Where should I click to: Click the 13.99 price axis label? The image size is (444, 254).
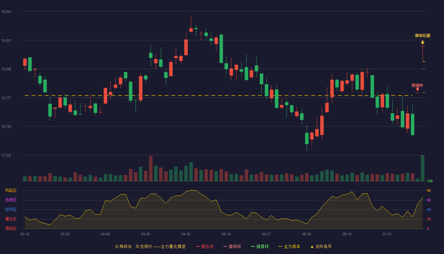pos(6,69)
